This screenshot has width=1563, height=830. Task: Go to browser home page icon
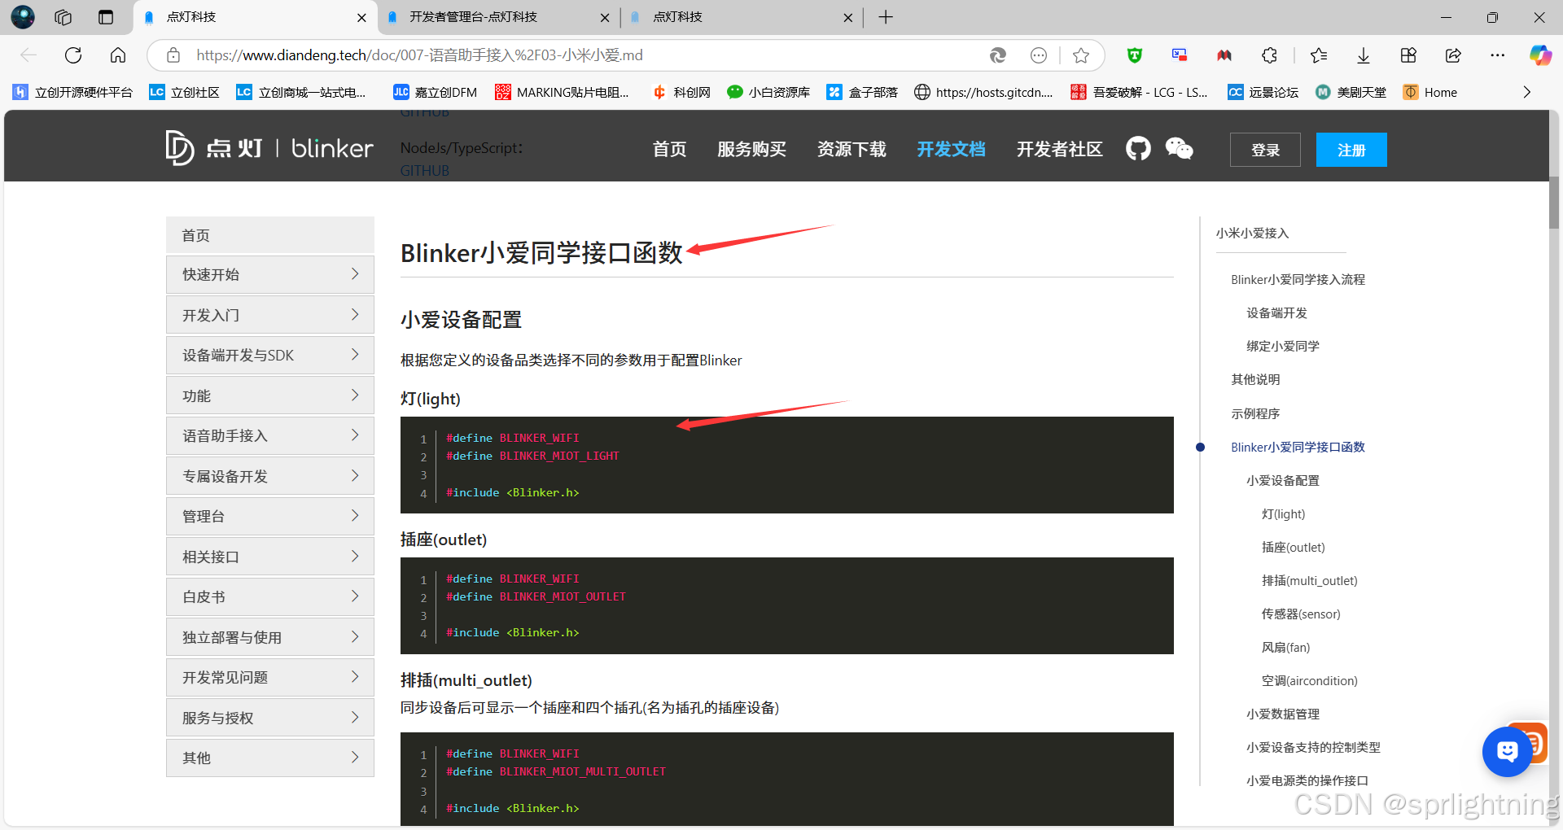tap(118, 55)
